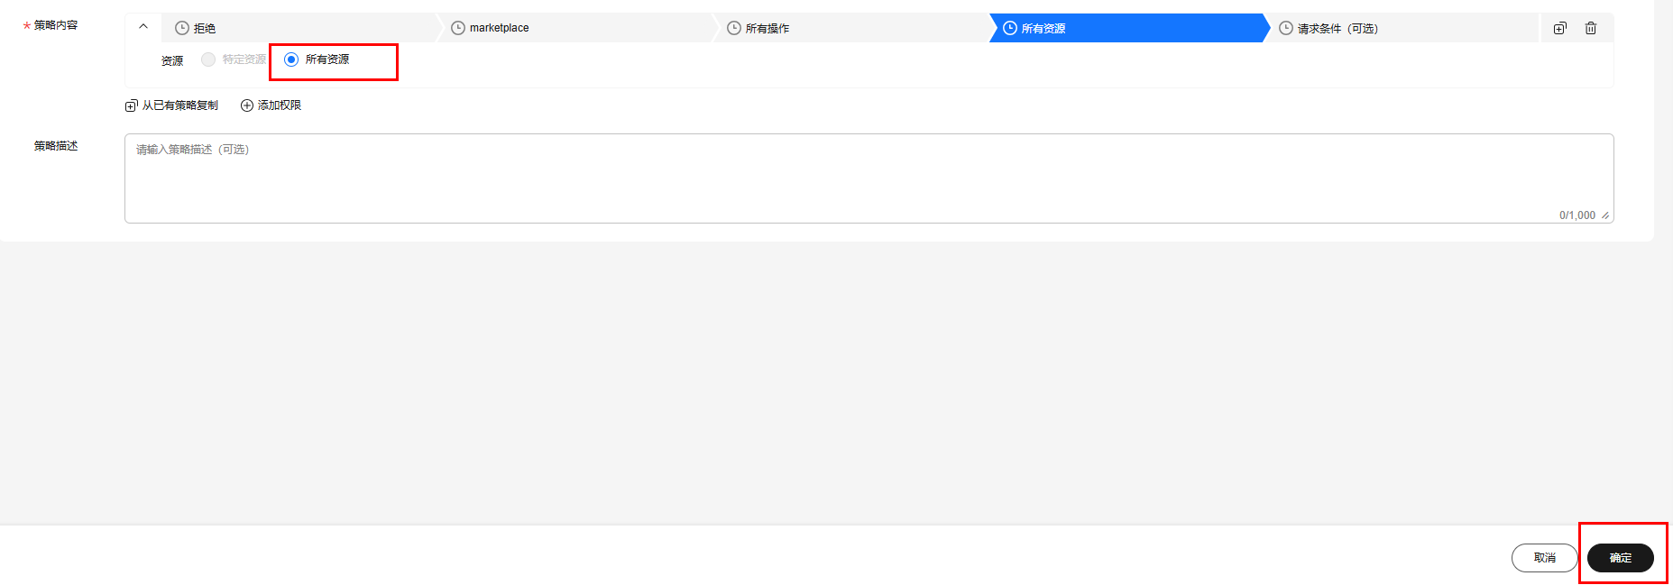
Task: Click the clock icon in the 请求条件 step
Action: [x=1286, y=28]
